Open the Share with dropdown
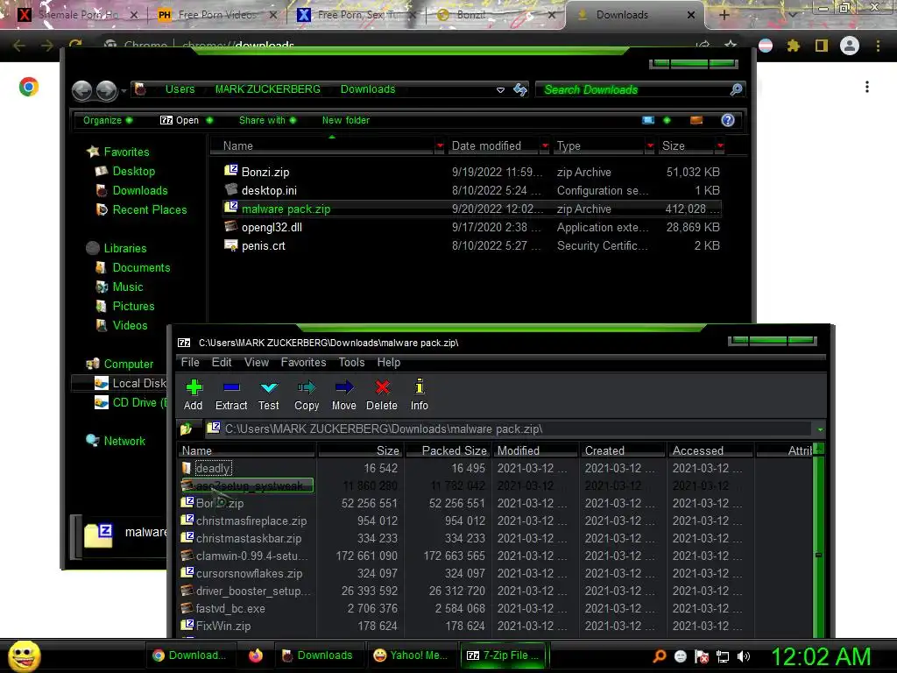Image resolution: width=897 pixels, height=673 pixels. (267, 120)
